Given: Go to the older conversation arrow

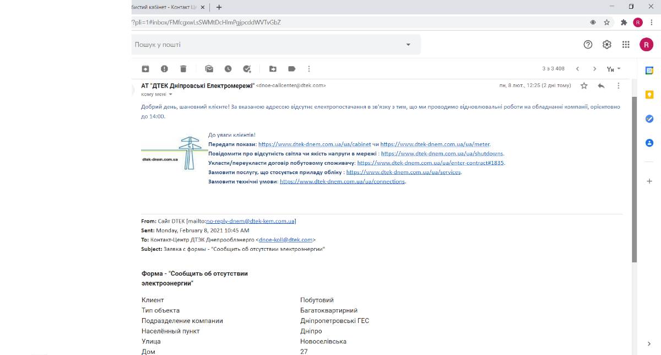Looking at the screenshot, I should tap(594, 69).
